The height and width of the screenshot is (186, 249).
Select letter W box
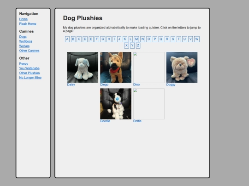[x=197, y=39]
